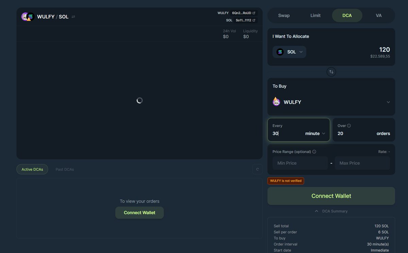This screenshot has width=408, height=253.
Task: Select the VA tab
Action: click(378, 15)
